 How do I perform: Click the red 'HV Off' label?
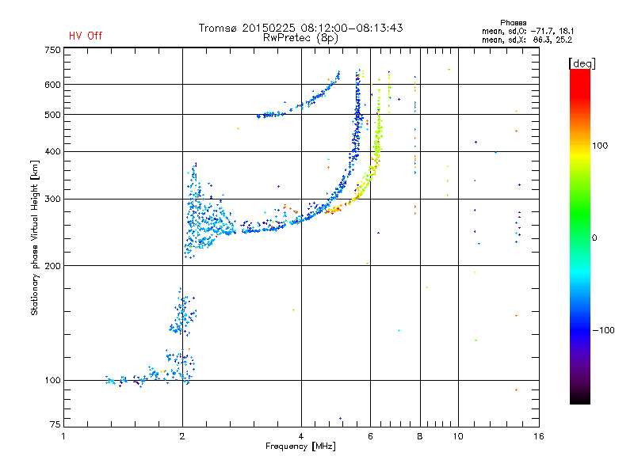[x=86, y=36]
